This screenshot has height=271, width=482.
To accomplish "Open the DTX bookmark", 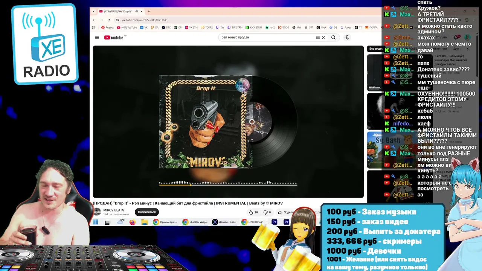I will [166, 27].
